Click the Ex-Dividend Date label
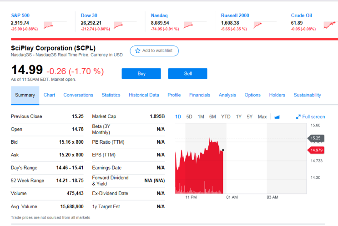The width and height of the screenshot is (338, 226). [110, 193]
